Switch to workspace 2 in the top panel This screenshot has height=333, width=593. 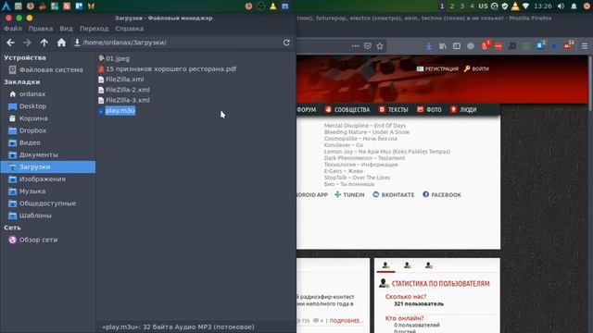coord(452,6)
